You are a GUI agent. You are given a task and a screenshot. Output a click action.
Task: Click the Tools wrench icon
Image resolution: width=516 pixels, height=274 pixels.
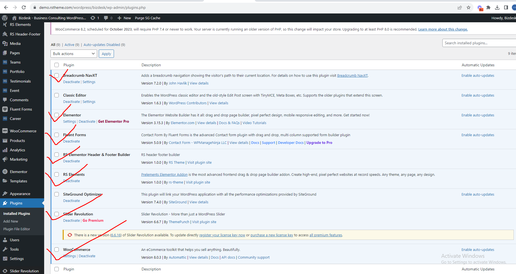[5, 249]
